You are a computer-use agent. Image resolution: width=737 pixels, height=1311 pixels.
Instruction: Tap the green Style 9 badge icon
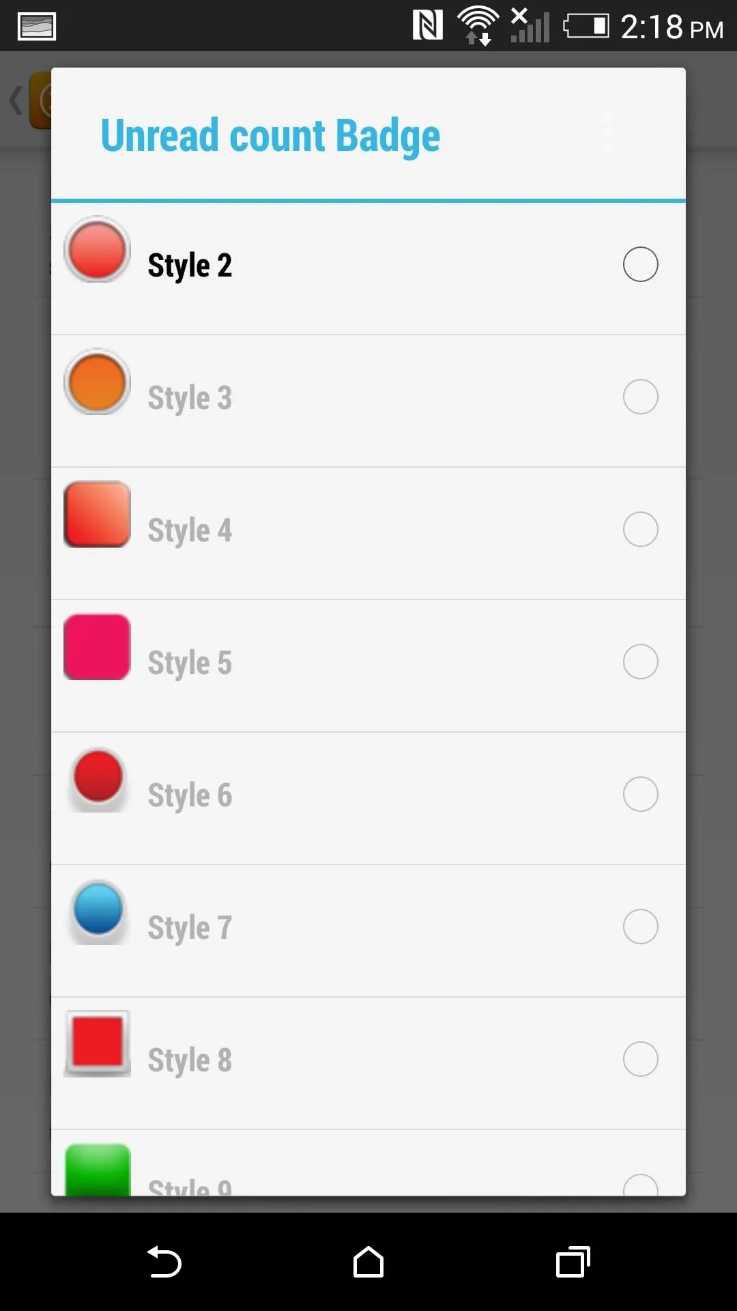[97, 1170]
